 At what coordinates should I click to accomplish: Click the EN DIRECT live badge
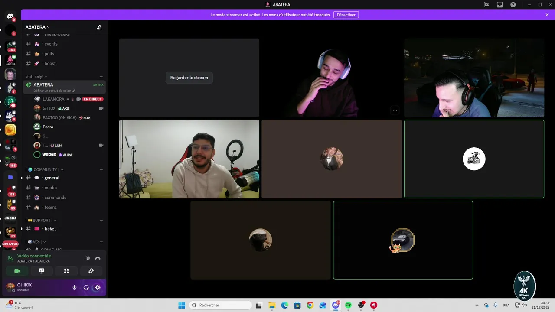[93, 99]
